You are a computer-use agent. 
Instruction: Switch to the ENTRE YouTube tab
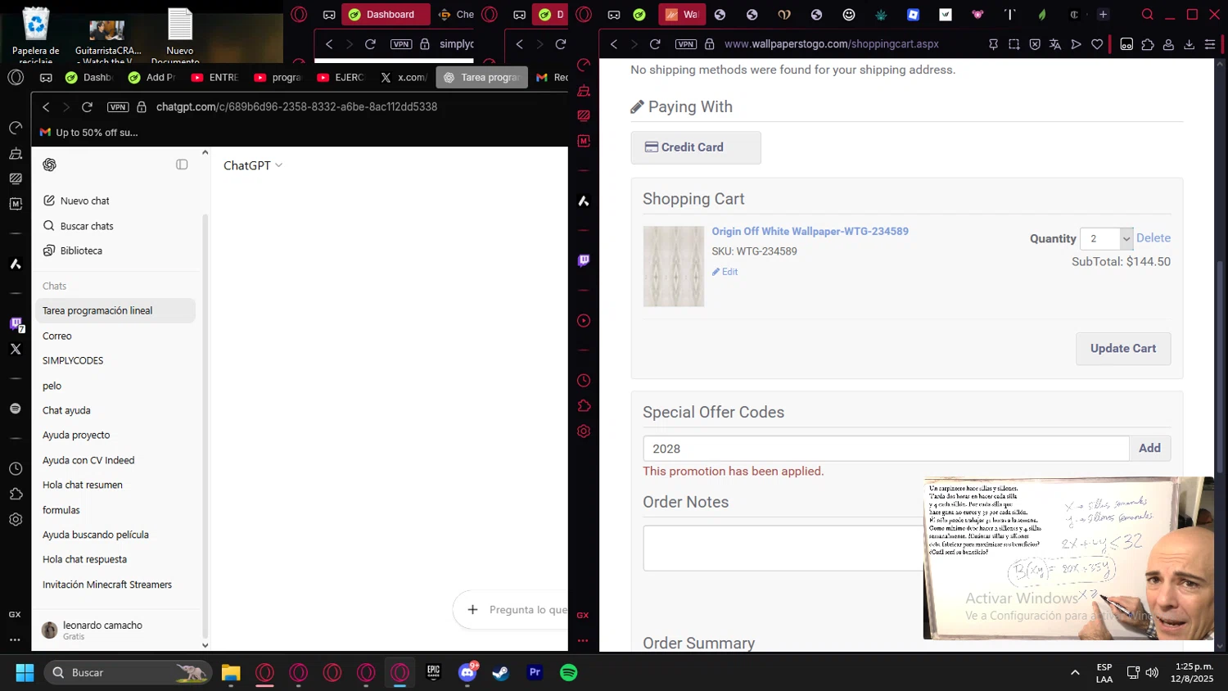point(214,77)
